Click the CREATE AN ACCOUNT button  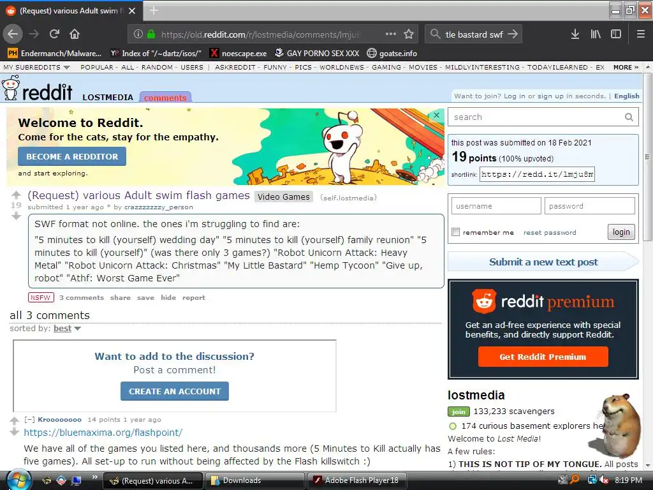coord(175,391)
